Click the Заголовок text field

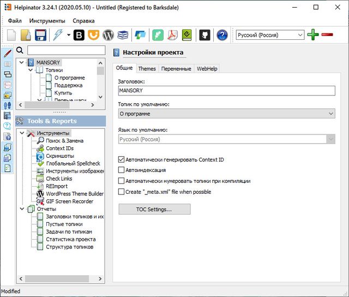[x=226, y=91]
